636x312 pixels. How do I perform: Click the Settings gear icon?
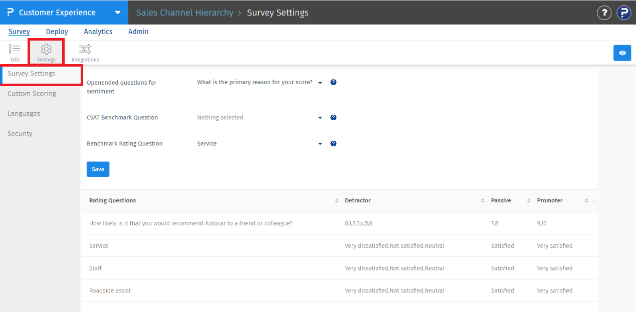(46, 52)
